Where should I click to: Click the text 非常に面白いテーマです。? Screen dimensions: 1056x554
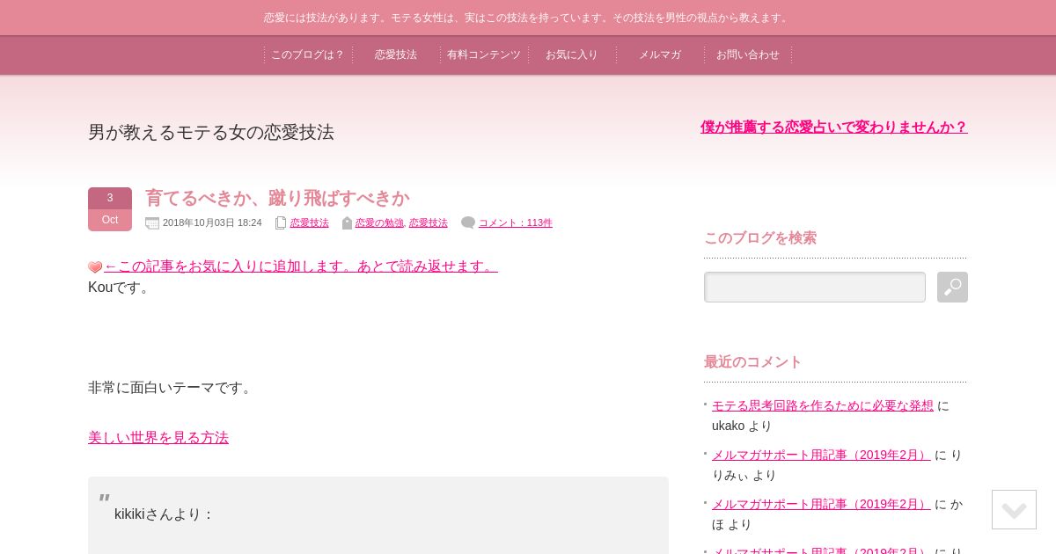(x=172, y=387)
